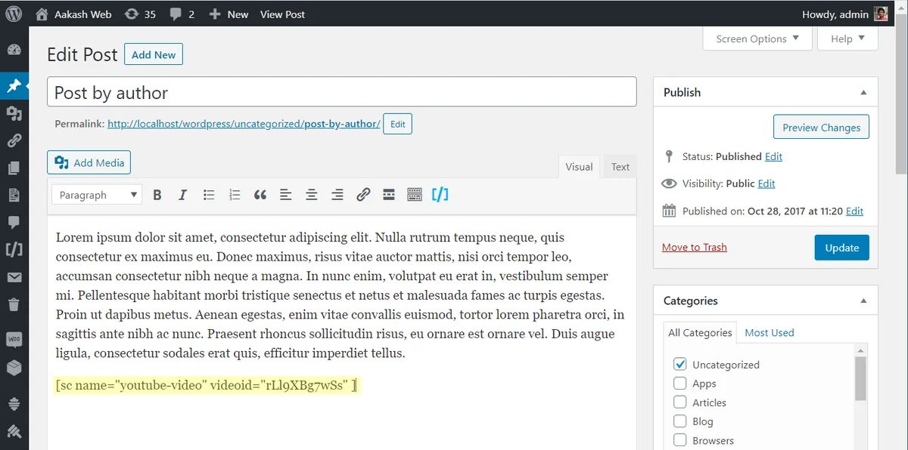Open the New content menu
This screenshot has height=450, width=908.
[x=229, y=14]
